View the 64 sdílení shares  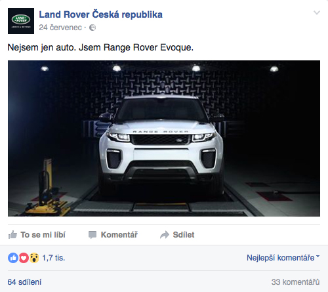[24, 282]
